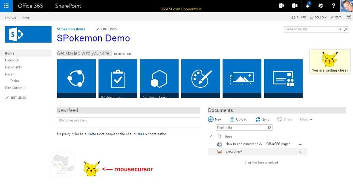Open the Working on a deadline tile
353x195 pixels.
tap(118, 79)
